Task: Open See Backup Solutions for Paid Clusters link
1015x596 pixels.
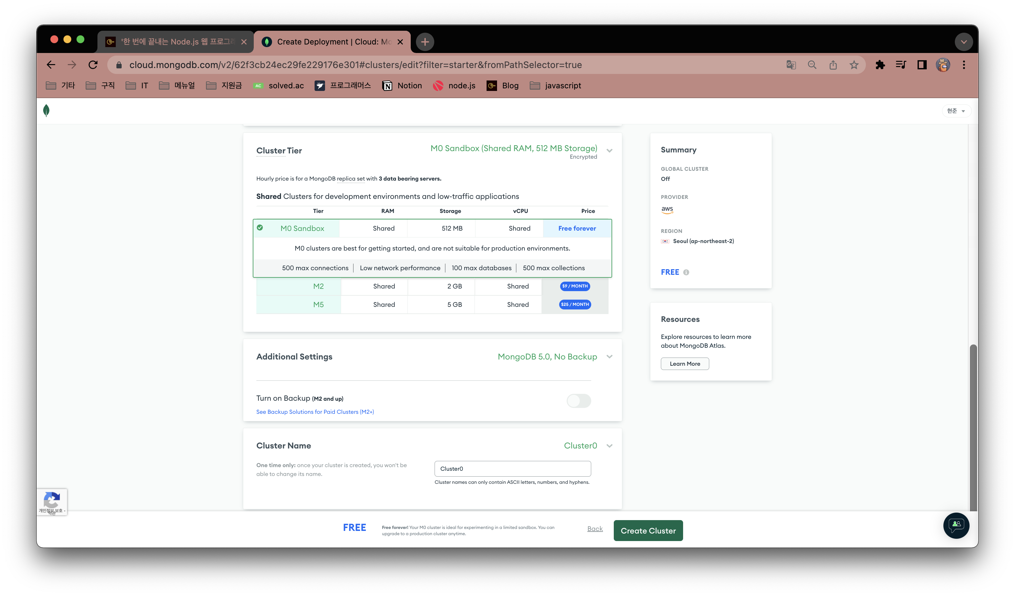Action: (x=315, y=412)
